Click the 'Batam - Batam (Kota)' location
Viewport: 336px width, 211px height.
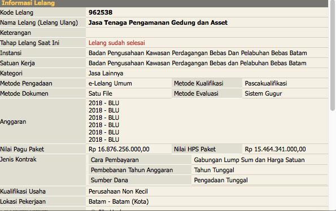click(119, 201)
